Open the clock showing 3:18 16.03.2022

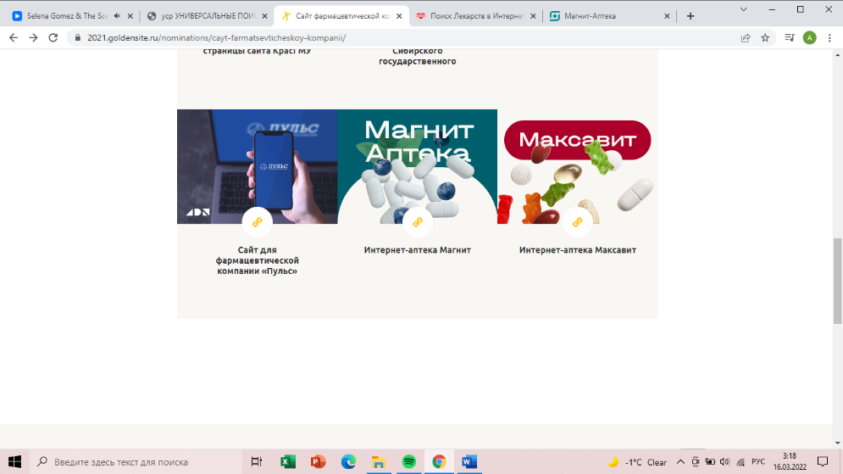(x=790, y=461)
